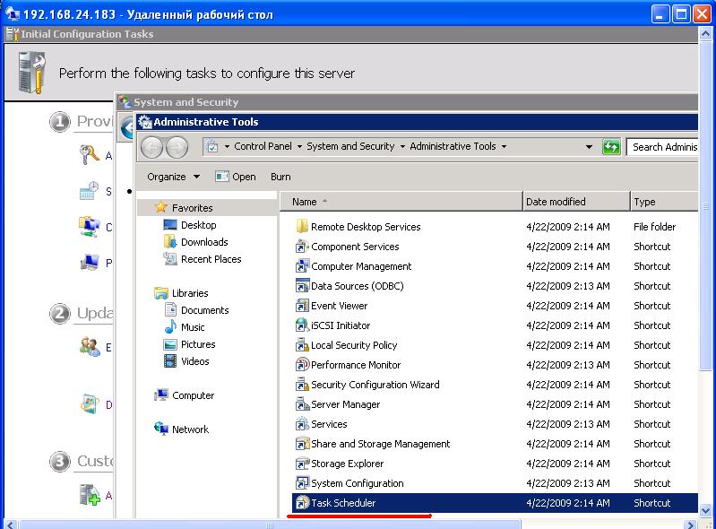716x529 pixels.
Task: Select the Data Sources (ODBC) icon
Action: point(302,285)
